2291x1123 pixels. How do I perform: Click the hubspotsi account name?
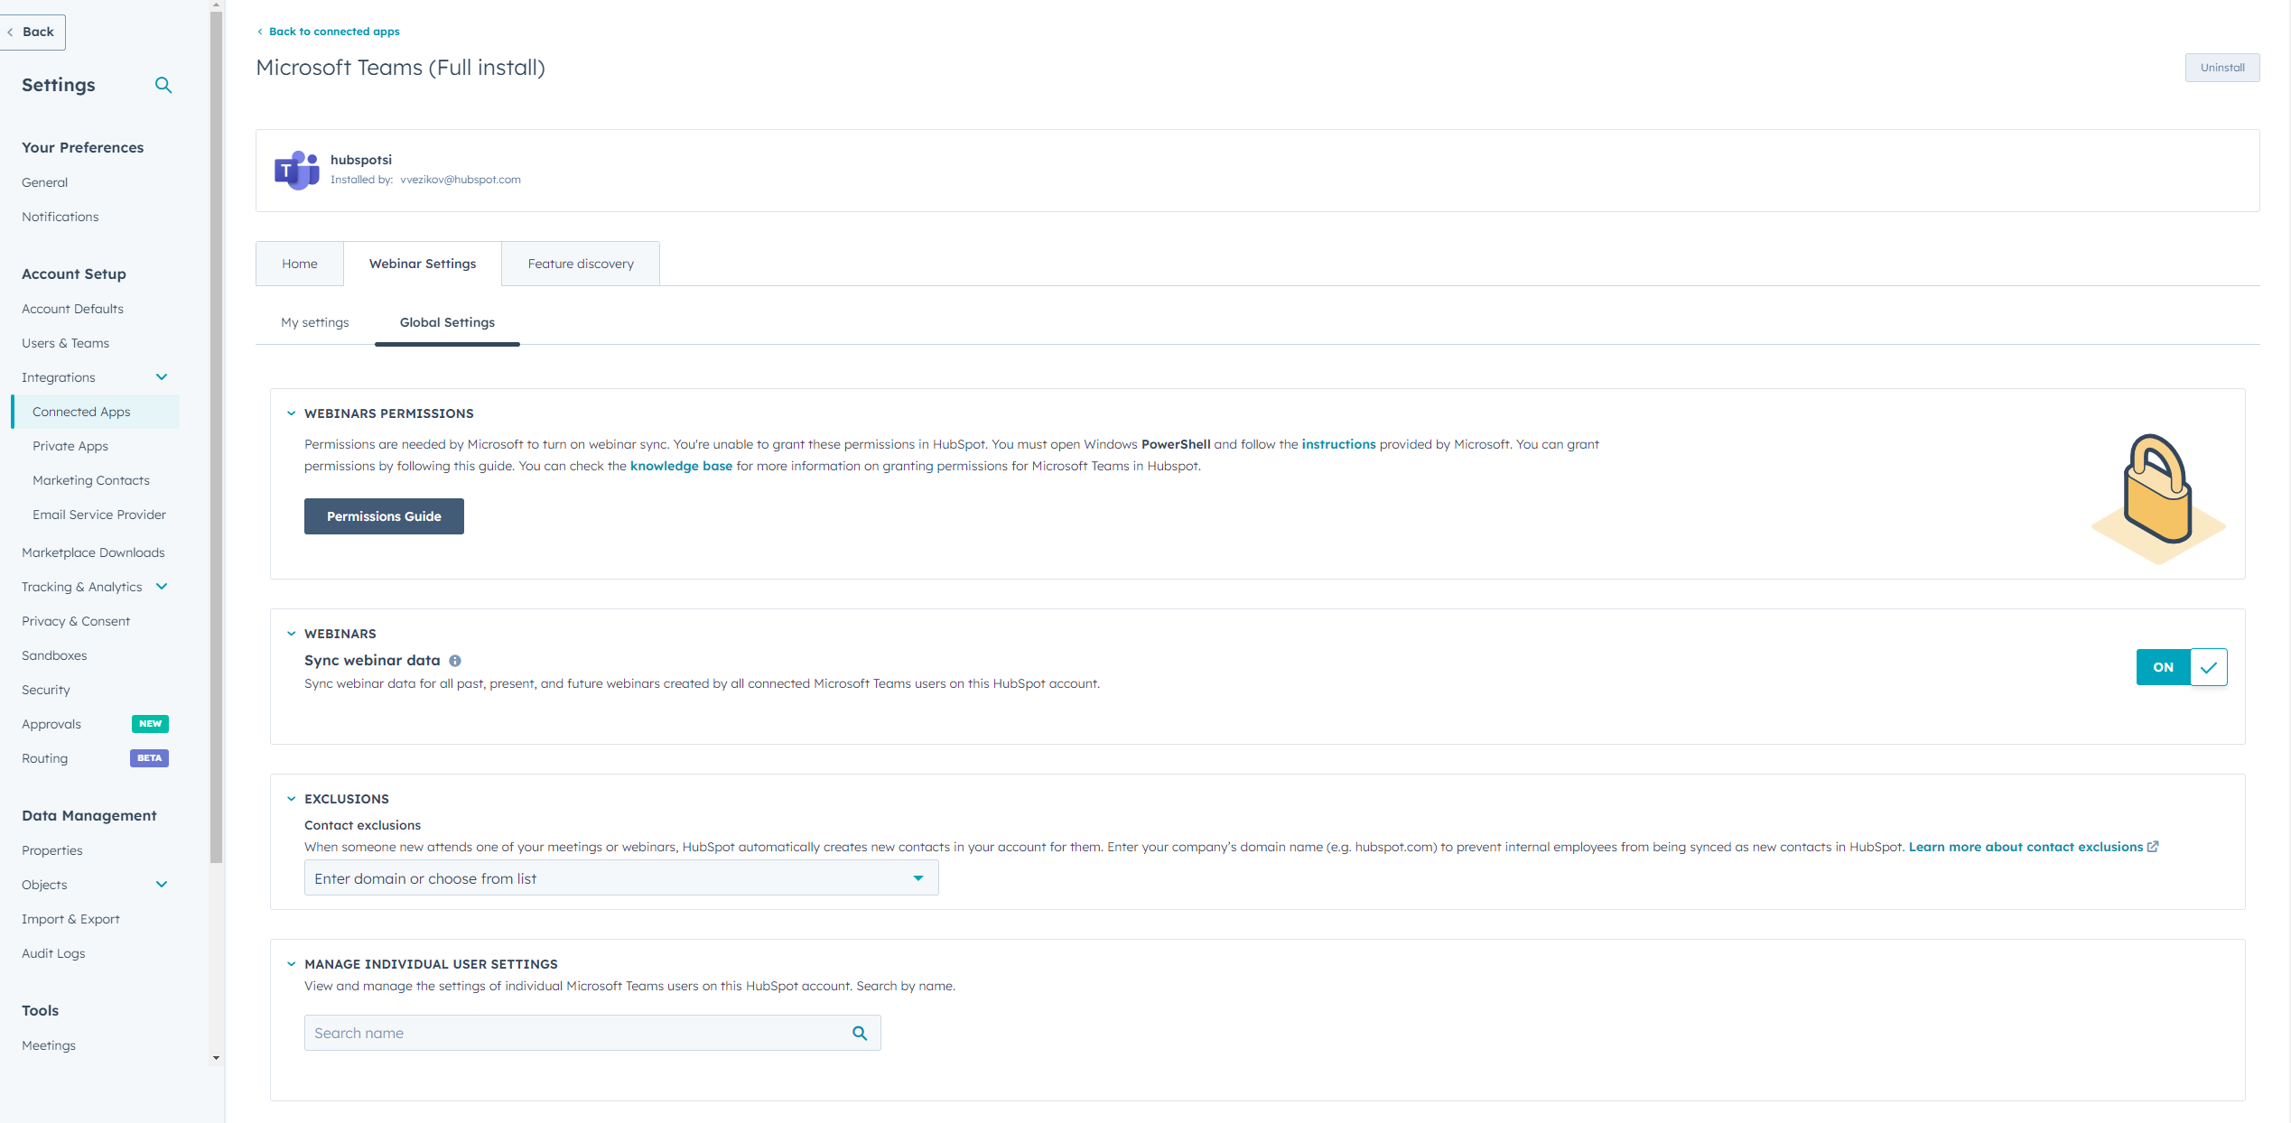pyautogui.click(x=361, y=160)
